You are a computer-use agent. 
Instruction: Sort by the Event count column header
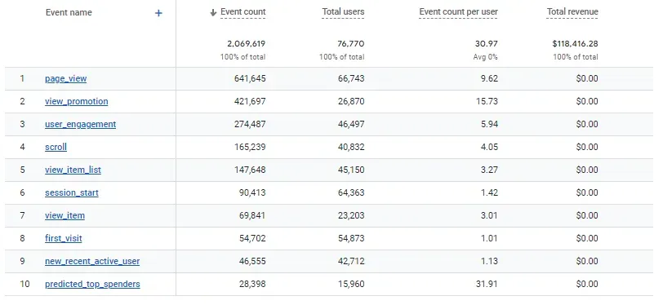(243, 12)
